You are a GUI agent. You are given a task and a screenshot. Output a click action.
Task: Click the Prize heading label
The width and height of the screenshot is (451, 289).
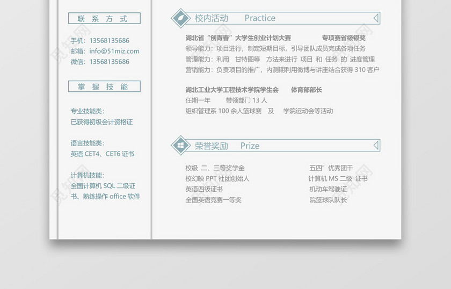(250, 146)
